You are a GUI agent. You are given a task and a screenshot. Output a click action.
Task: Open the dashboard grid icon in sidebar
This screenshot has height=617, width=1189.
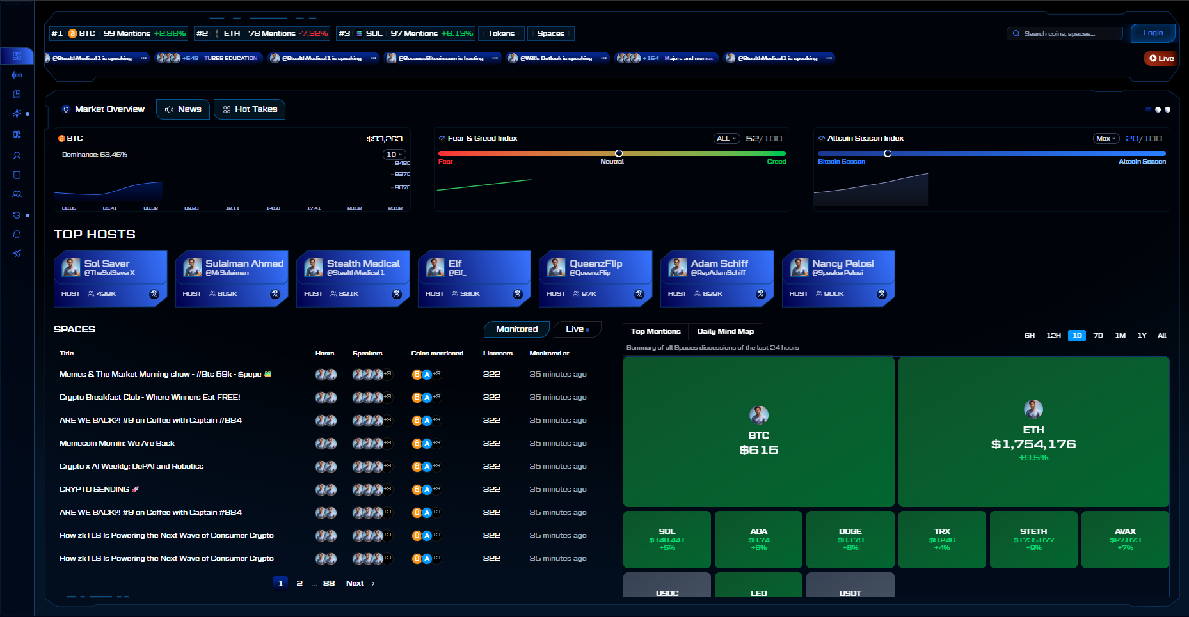tap(17, 56)
